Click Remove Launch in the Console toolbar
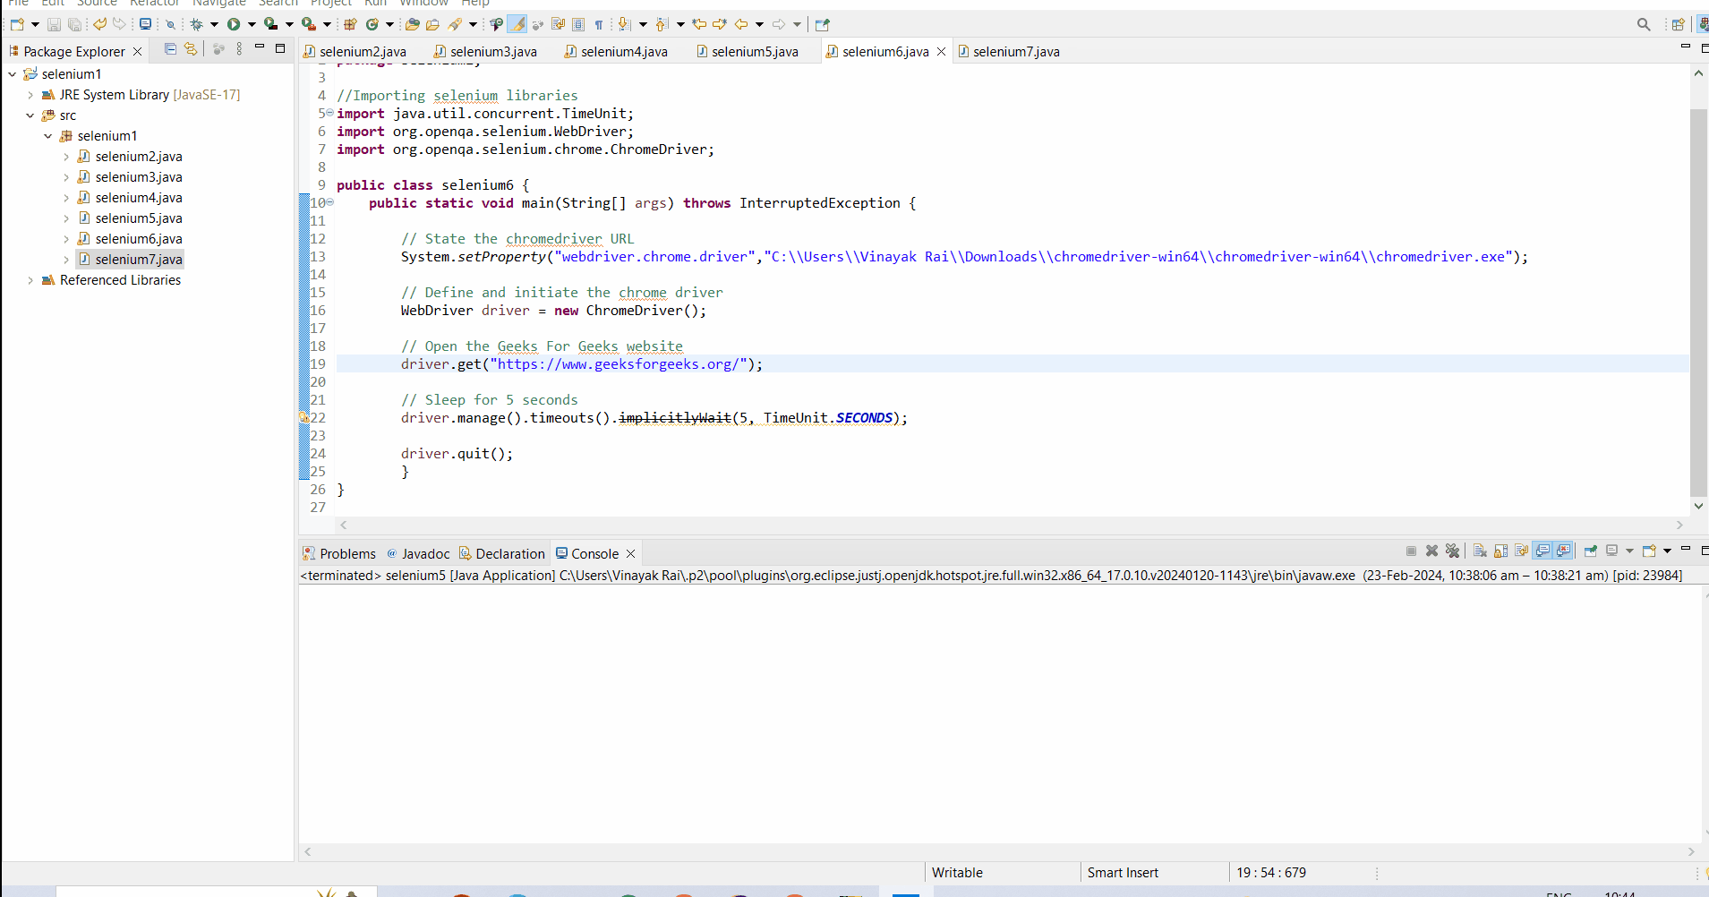This screenshot has height=897, width=1709. point(1431,551)
